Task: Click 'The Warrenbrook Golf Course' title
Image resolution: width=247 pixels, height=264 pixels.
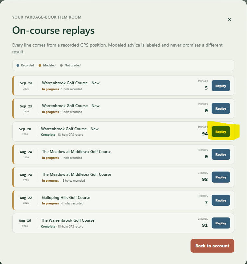Action: tap(68, 220)
